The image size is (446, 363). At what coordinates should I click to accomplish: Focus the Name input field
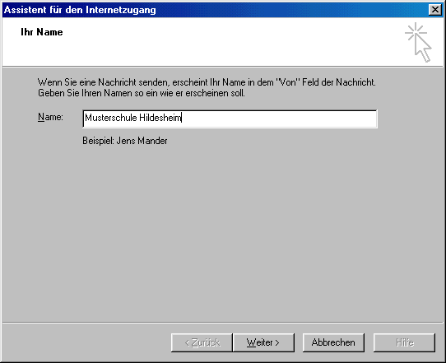click(230, 119)
